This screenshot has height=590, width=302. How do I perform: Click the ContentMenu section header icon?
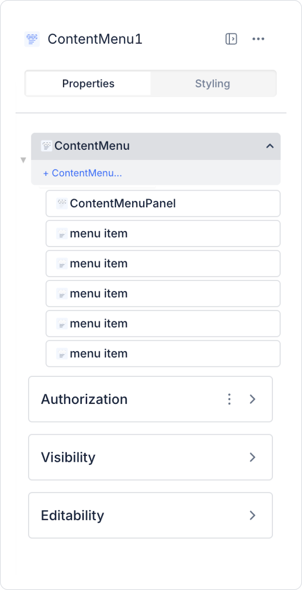click(x=46, y=146)
